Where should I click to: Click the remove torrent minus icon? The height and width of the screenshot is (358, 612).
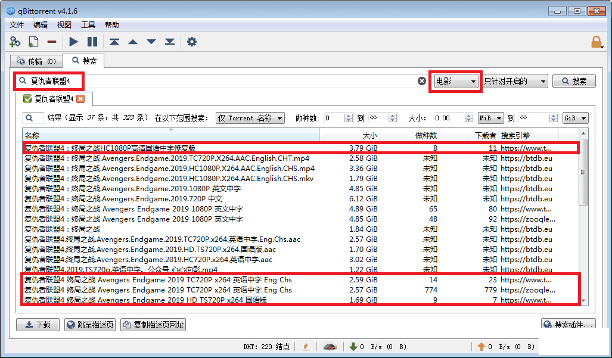coord(51,42)
